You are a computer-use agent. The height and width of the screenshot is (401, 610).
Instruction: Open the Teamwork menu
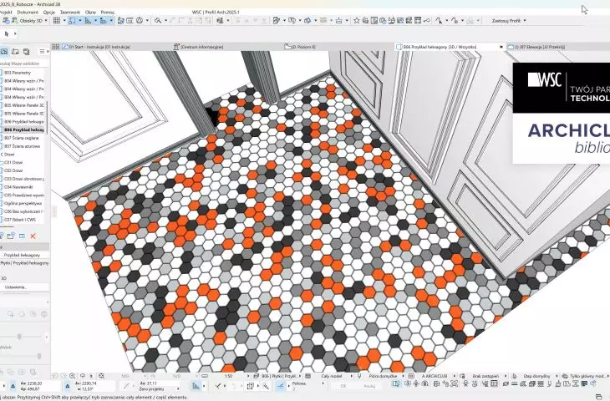tap(70, 12)
